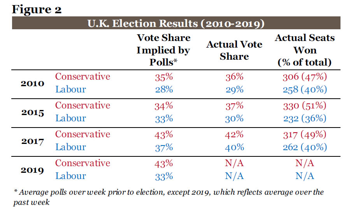Click the U.K. Election Results title banner
Viewport: 351px width, 211px height.
point(177,24)
